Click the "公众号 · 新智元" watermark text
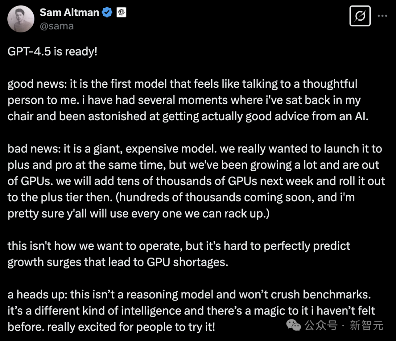Viewport: 396px width, 341px height. [x=344, y=325]
